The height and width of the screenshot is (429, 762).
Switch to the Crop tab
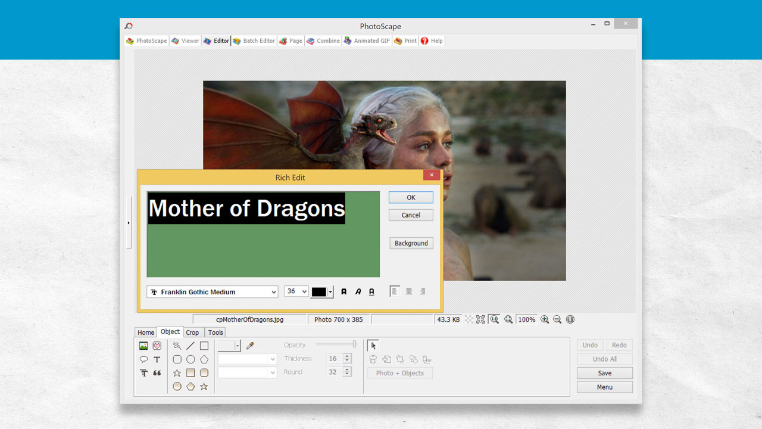pos(193,332)
